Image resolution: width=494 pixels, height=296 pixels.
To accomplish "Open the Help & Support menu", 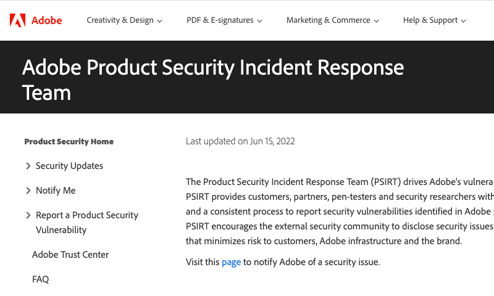I will (430, 20).
